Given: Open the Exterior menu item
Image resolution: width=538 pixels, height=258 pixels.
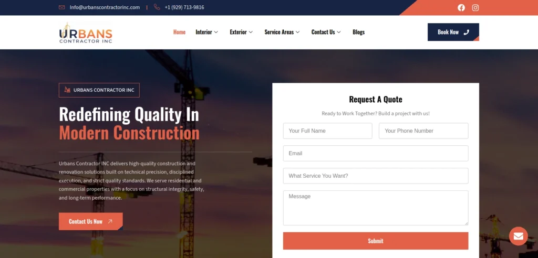Looking at the screenshot, I should click(x=238, y=32).
